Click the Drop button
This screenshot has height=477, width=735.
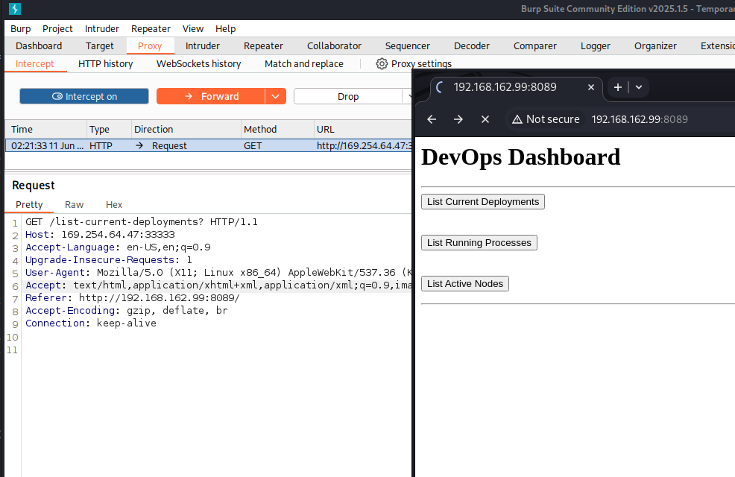[348, 96]
